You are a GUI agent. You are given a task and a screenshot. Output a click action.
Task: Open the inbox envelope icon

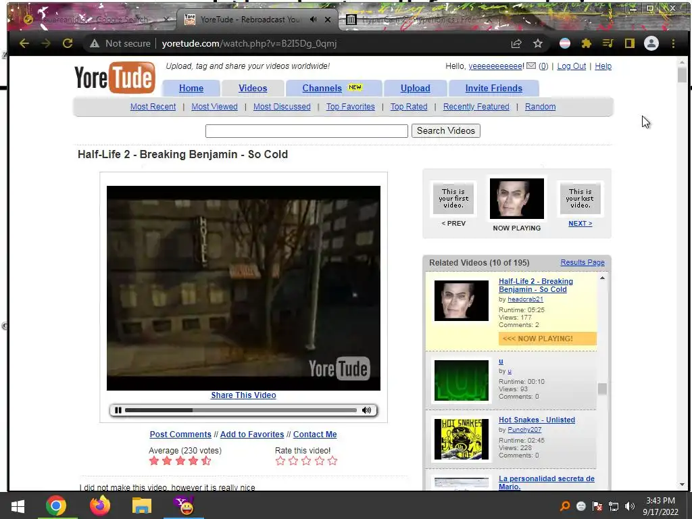click(531, 66)
